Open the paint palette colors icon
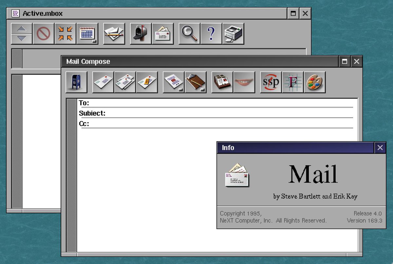The width and height of the screenshot is (393, 264). pyautogui.click(x=315, y=82)
